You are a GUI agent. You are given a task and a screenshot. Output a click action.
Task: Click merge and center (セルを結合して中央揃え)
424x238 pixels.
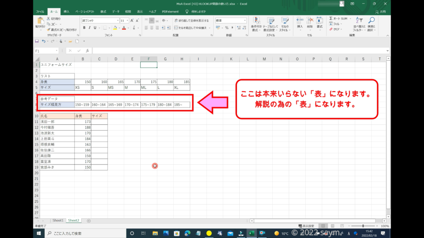click(x=191, y=28)
